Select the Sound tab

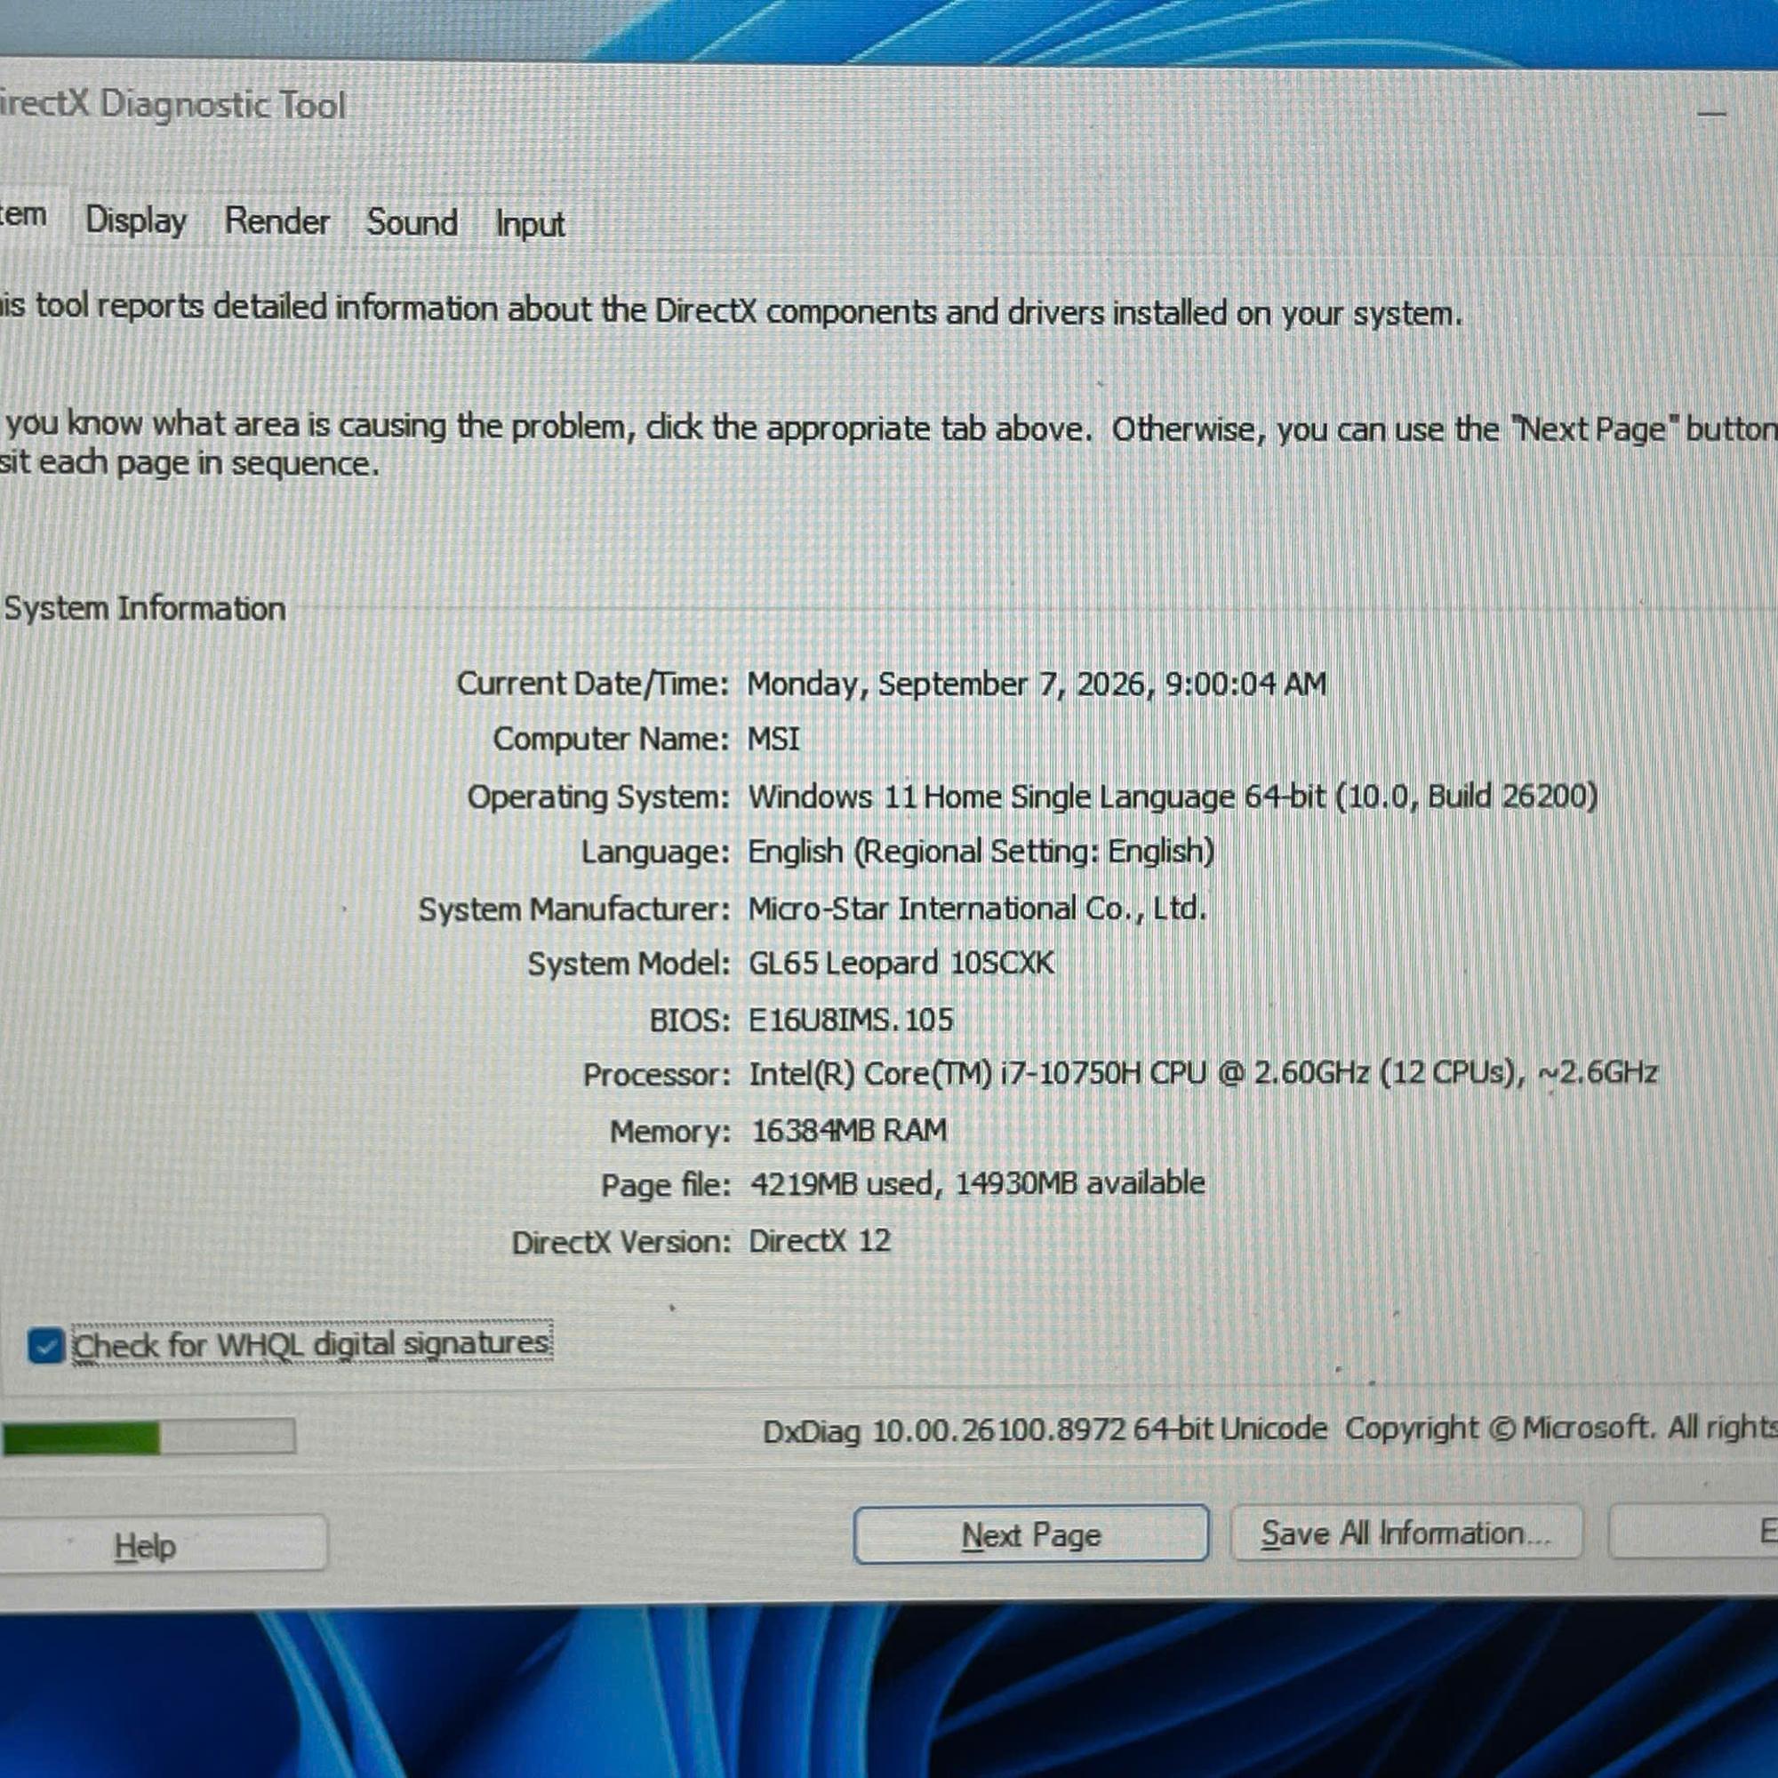(x=412, y=223)
